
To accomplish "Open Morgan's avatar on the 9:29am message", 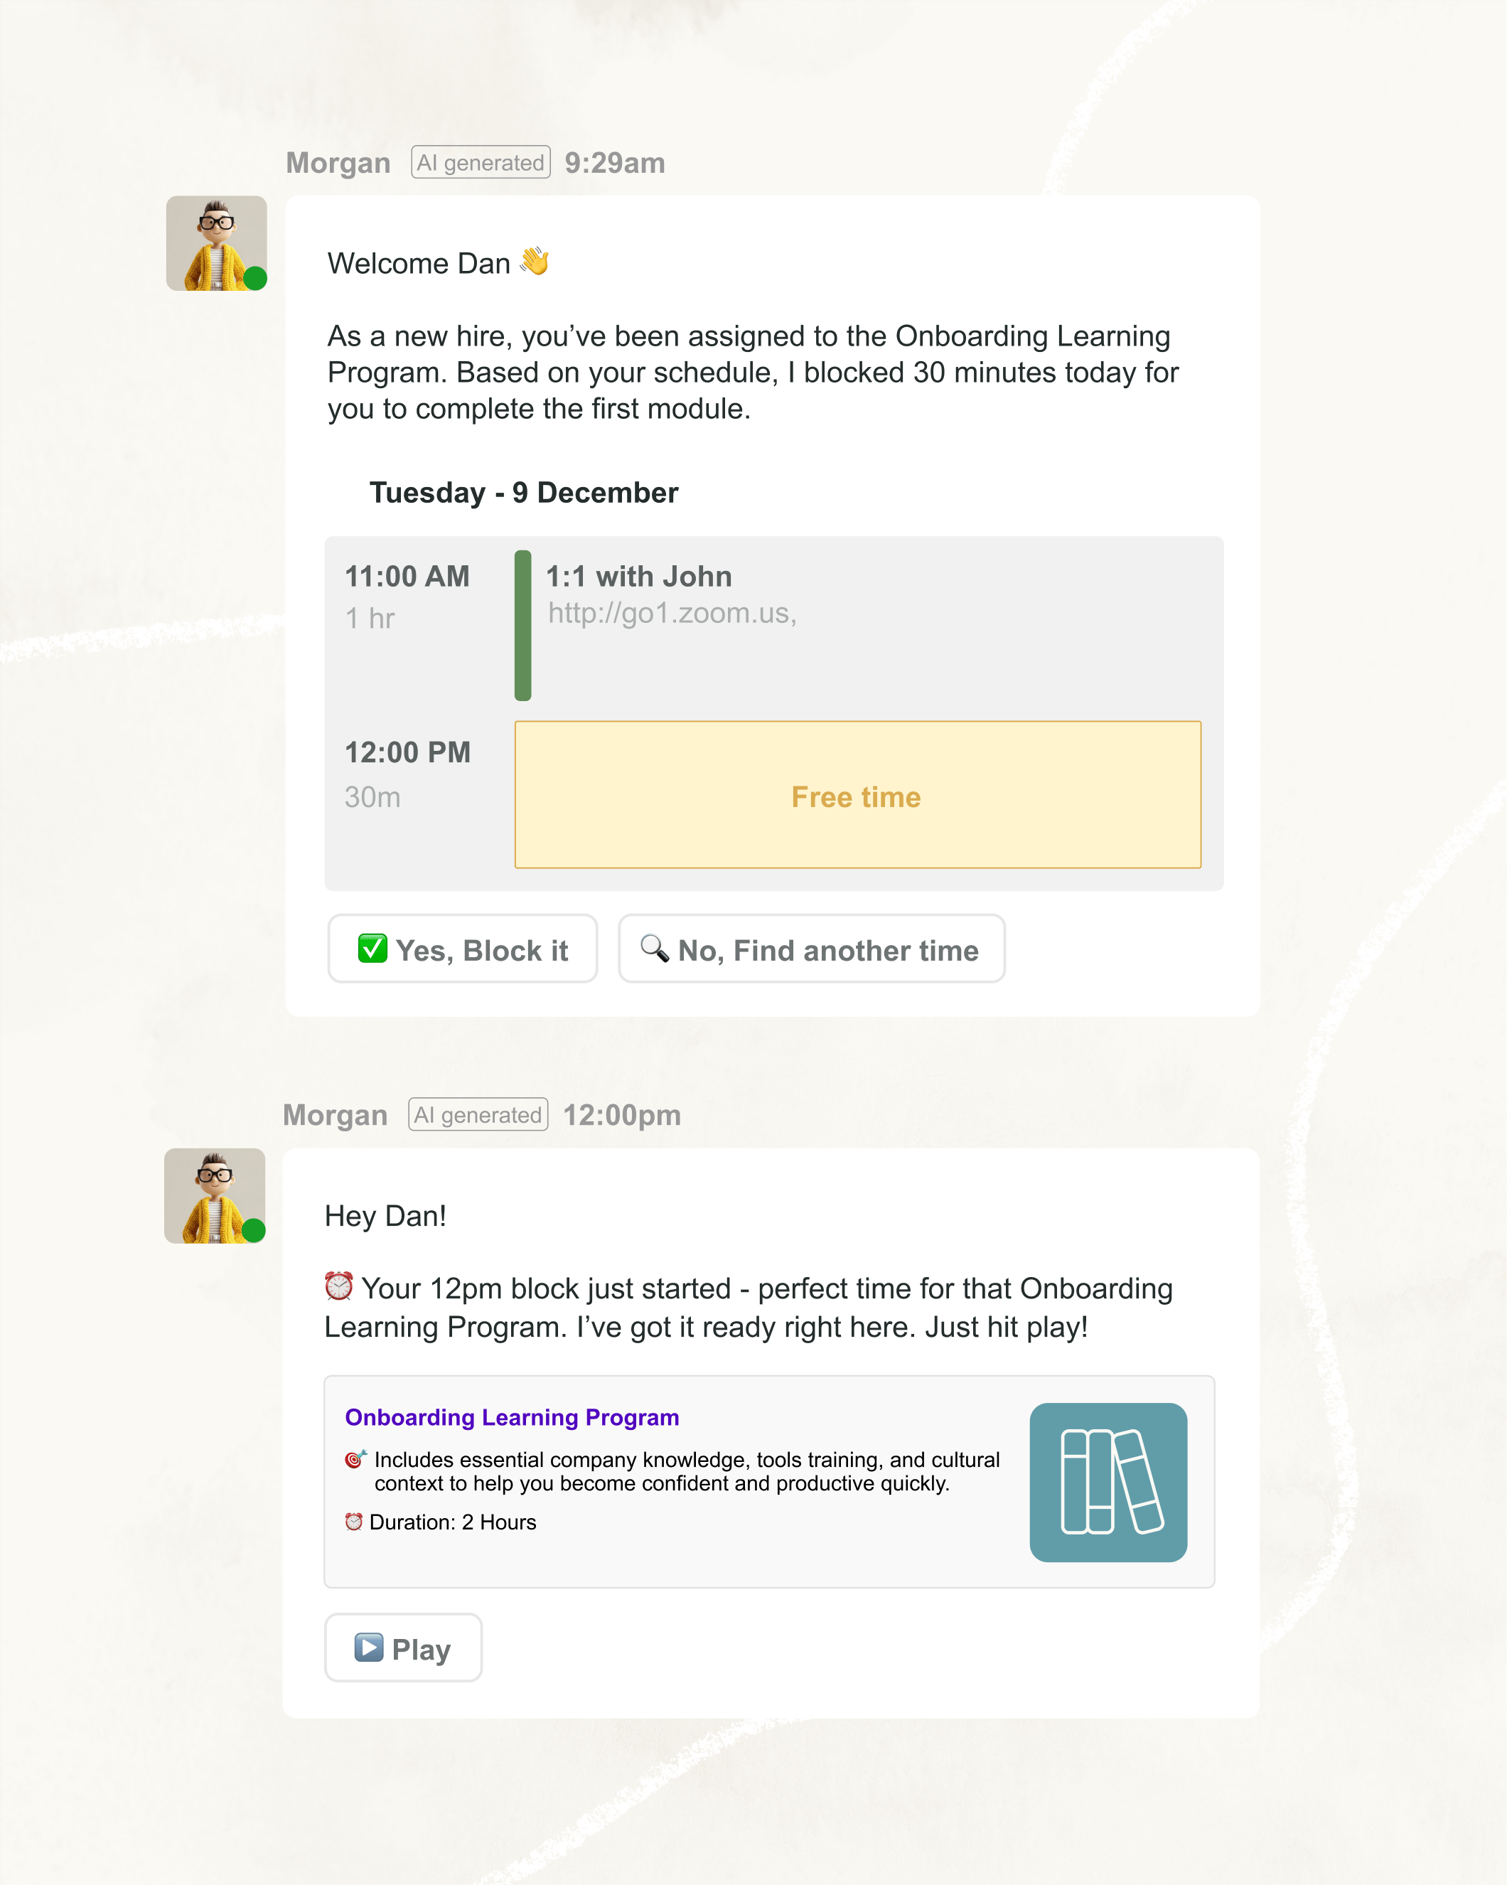I will click(x=217, y=243).
